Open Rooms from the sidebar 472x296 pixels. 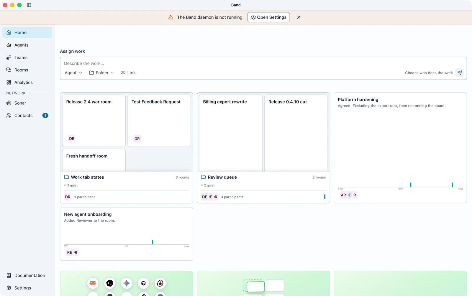(27, 70)
